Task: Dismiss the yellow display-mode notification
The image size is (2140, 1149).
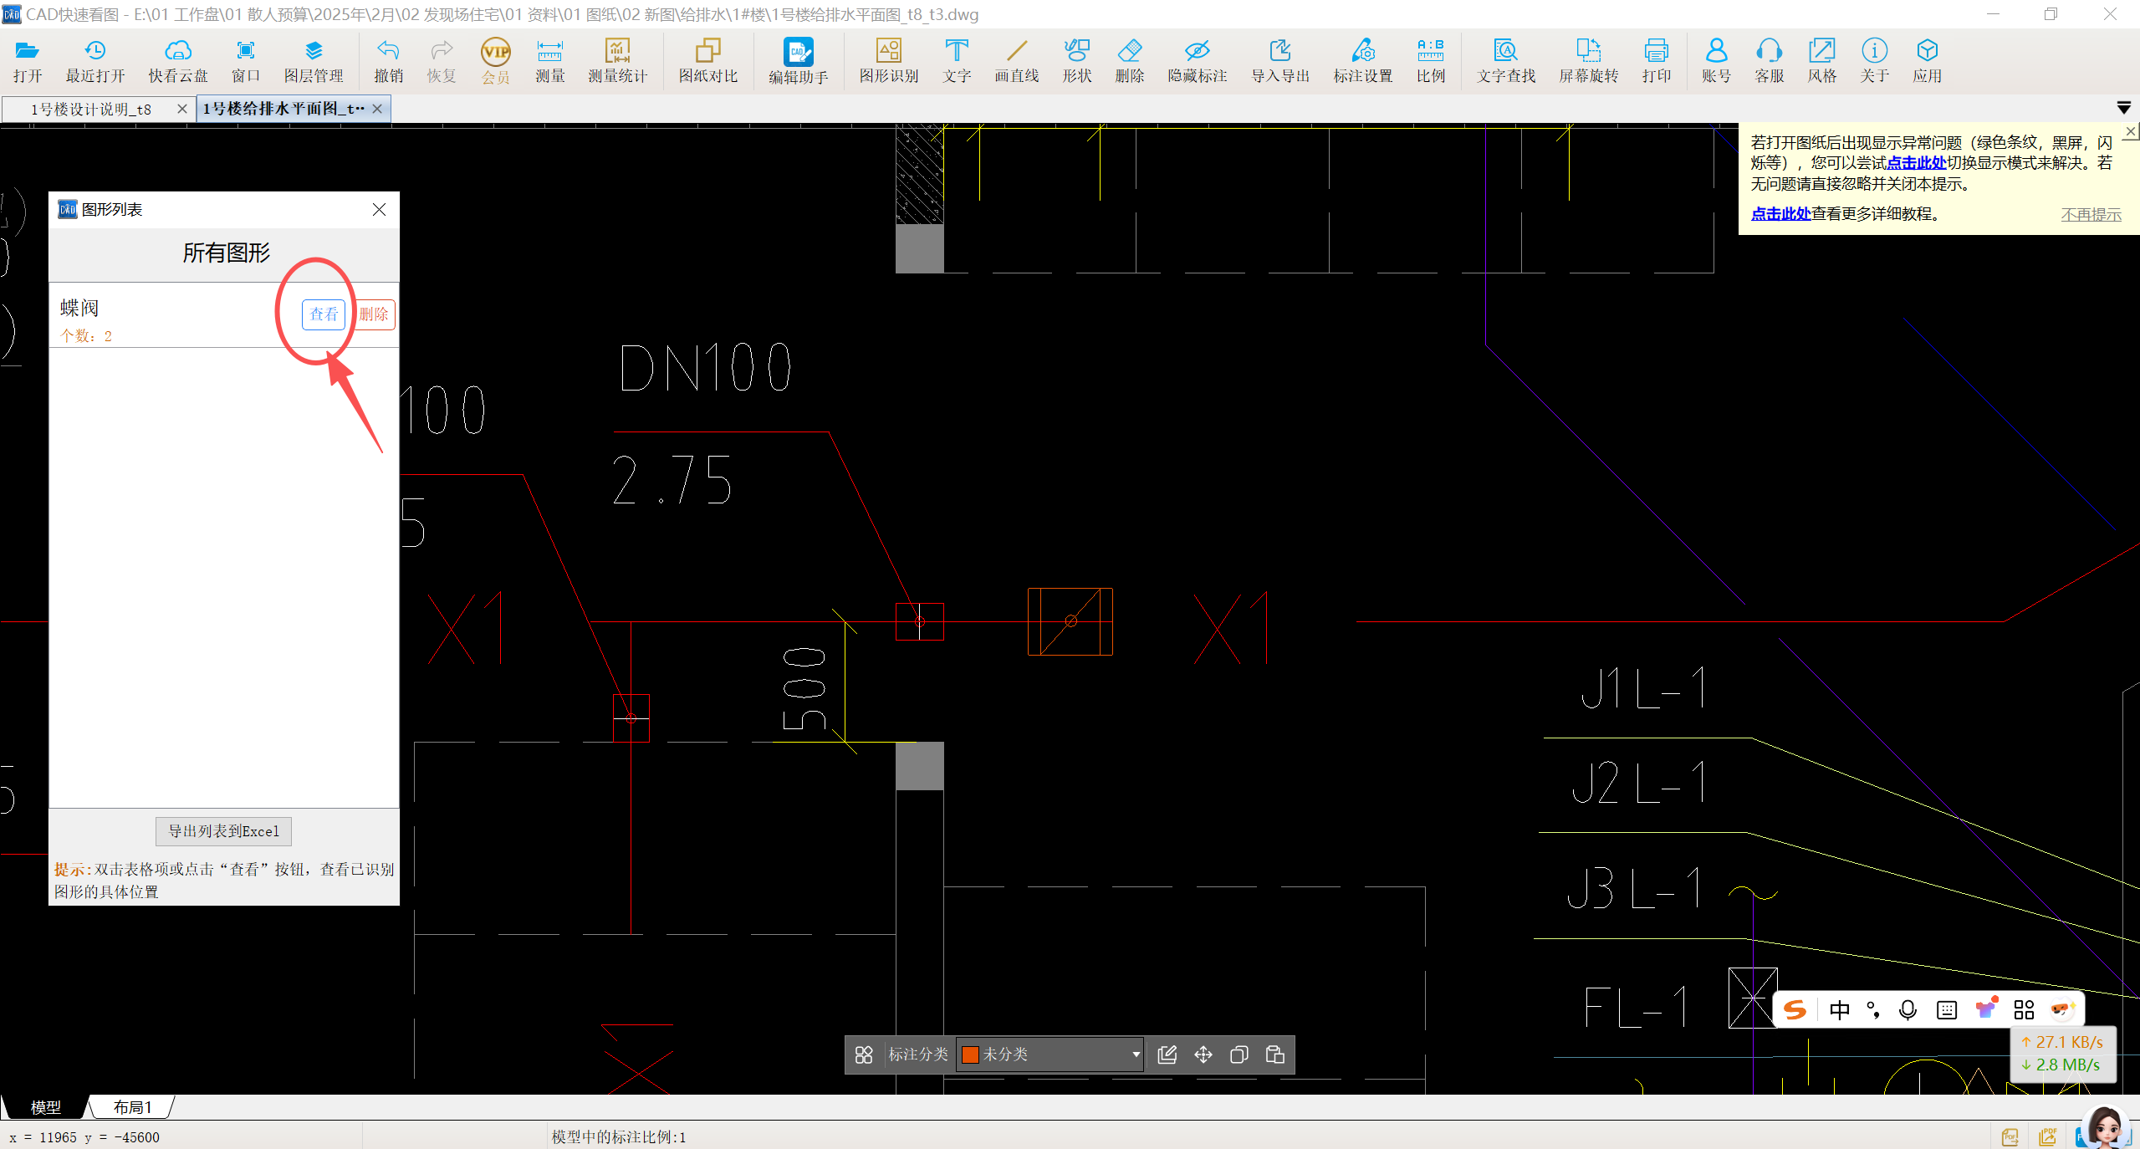Action: (2131, 132)
